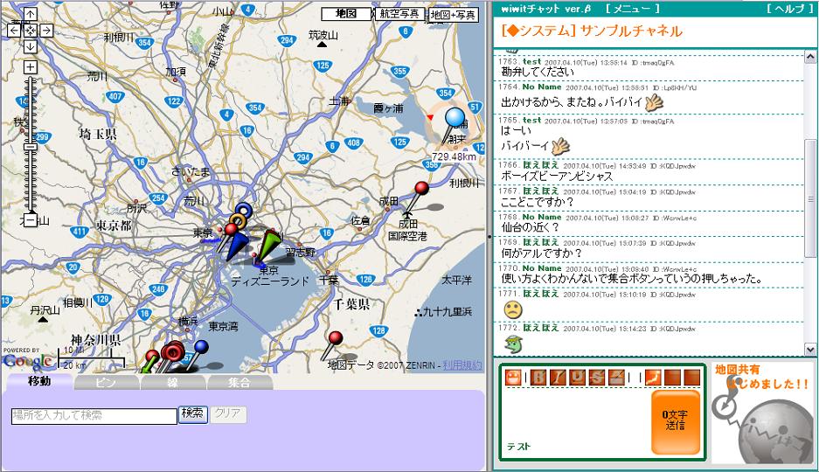Image resolution: width=819 pixels, height=472 pixels.
Task: Toggle italic text formatting
Action: 558,378
